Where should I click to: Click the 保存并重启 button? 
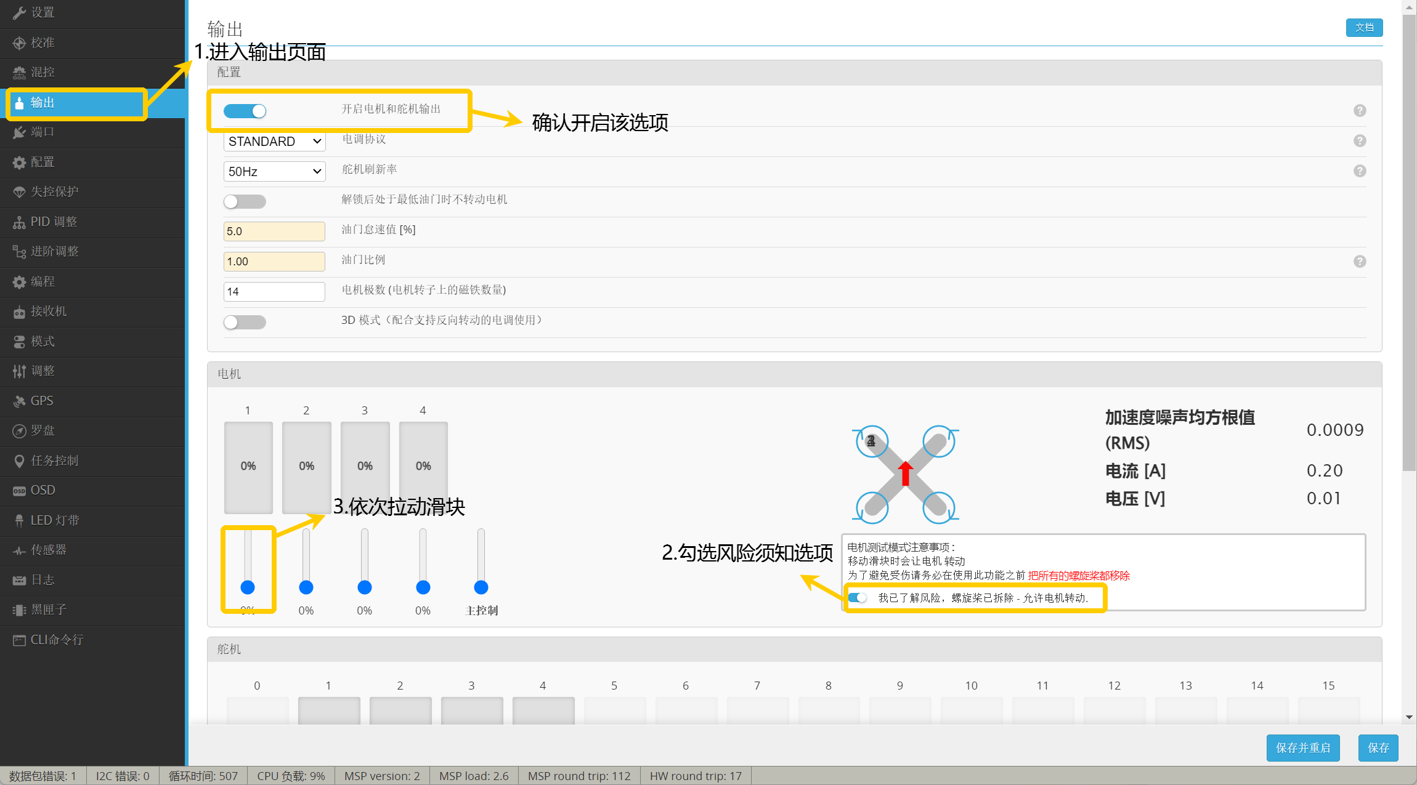tap(1302, 748)
